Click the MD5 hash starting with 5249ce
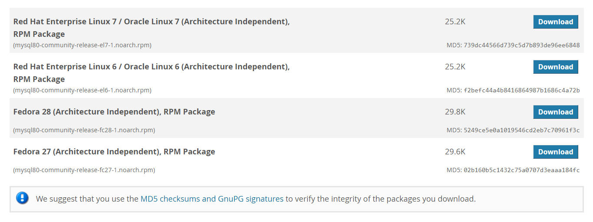This screenshot has width=593, height=222. pyautogui.click(x=522, y=130)
